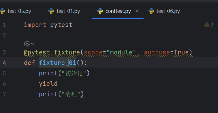Screen dimensions: 218x113
Task: Click the "module" string value
Action: [x=121, y=52]
